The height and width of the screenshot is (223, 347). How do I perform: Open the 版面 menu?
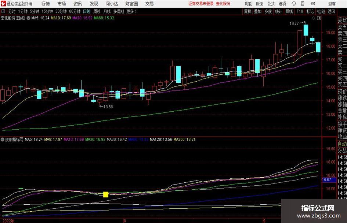259,4
